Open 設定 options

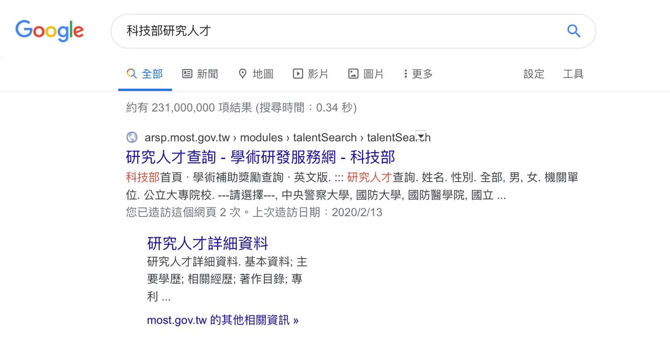(x=534, y=74)
